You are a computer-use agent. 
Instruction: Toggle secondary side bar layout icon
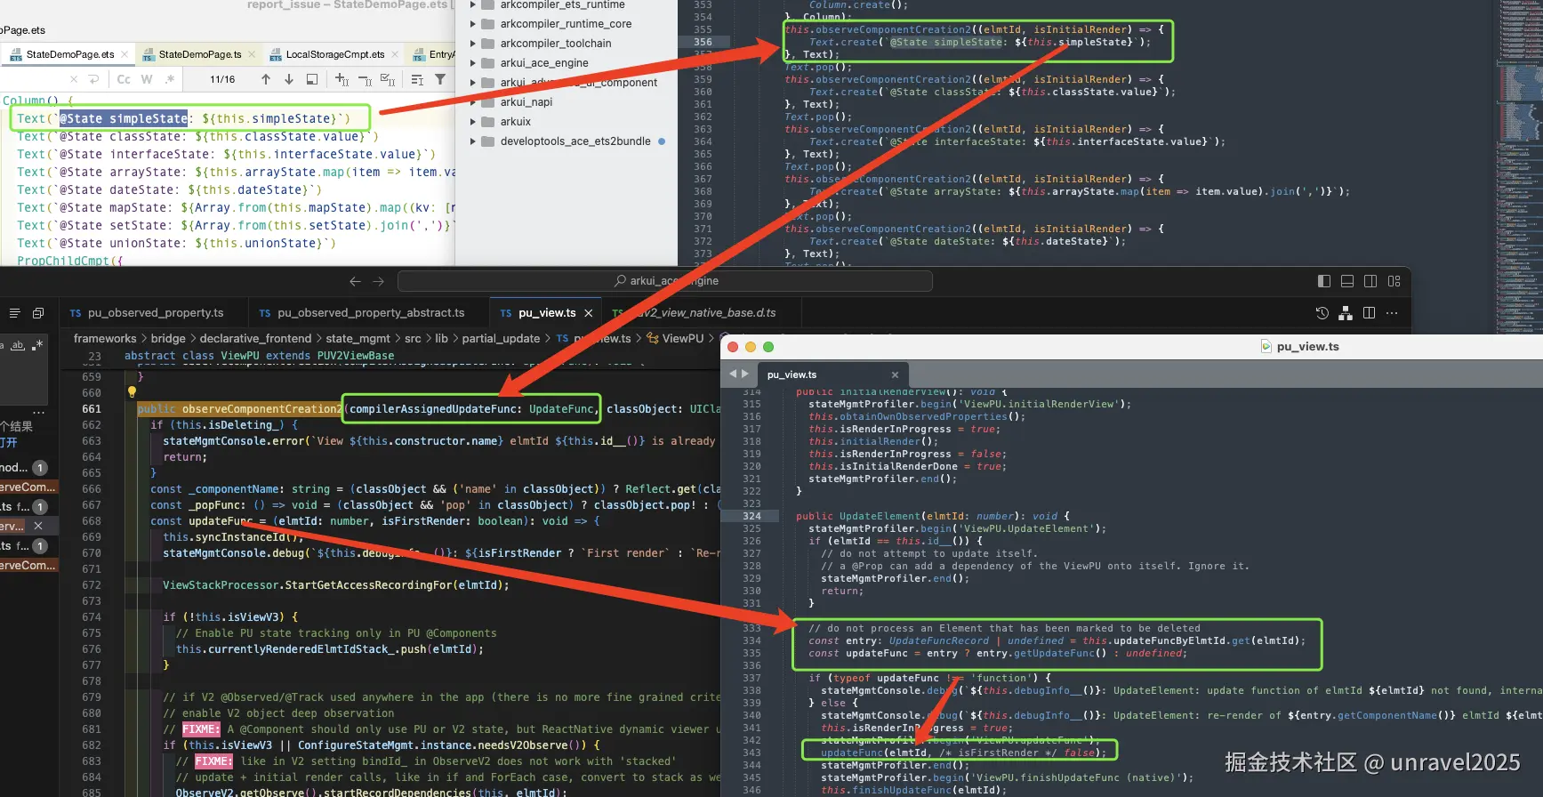1370,281
